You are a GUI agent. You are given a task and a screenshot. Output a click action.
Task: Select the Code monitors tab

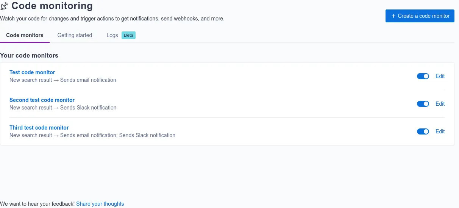(25, 35)
